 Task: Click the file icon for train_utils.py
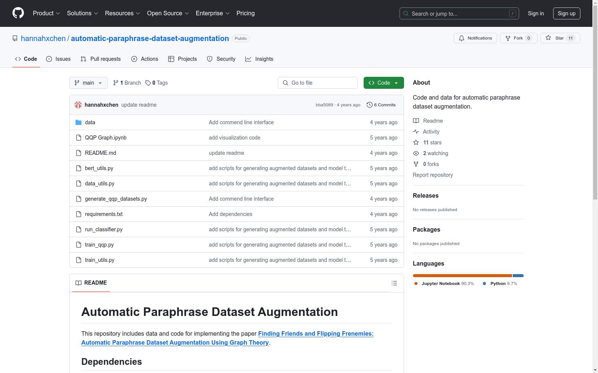[78, 260]
